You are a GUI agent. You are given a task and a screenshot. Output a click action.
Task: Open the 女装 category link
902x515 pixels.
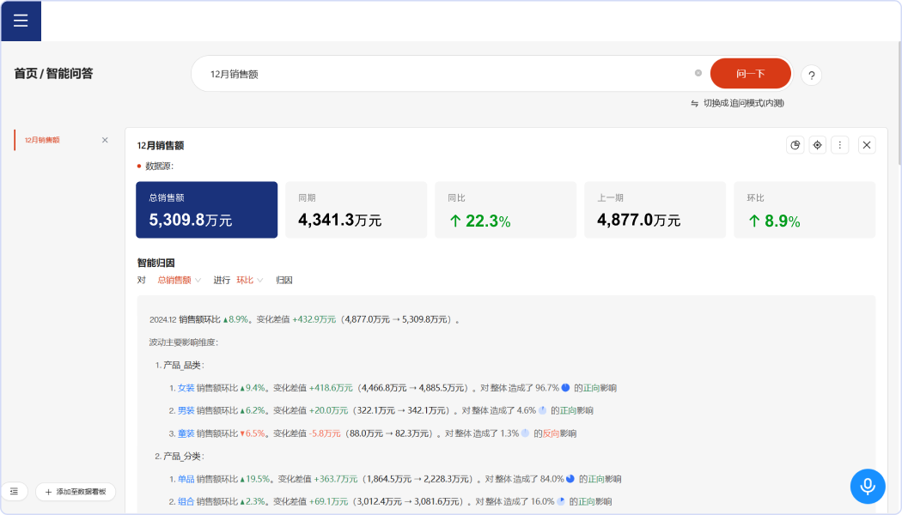(x=186, y=387)
